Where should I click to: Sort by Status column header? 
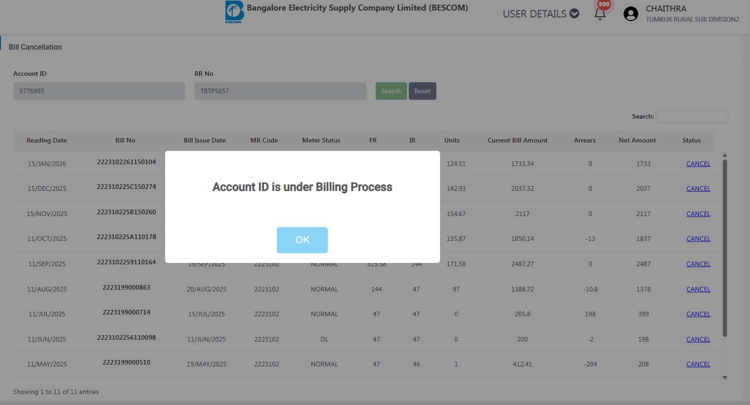point(692,140)
